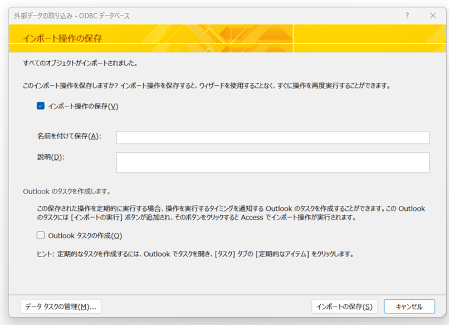The height and width of the screenshot is (325, 449).
Task: Open データ タスクの管理 button
Action: point(61,307)
